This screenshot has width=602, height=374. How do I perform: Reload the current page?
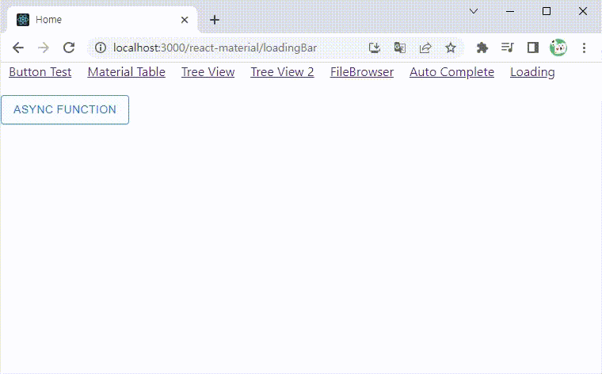(x=69, y=48)
